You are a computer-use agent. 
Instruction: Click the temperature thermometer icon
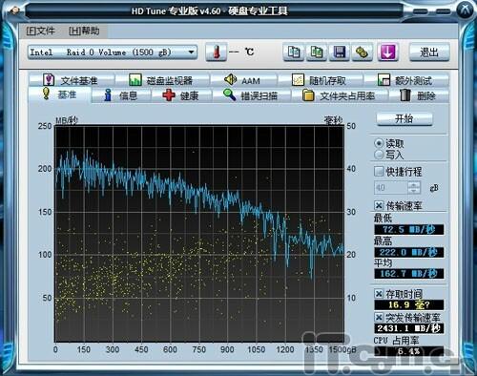[217, 52]
